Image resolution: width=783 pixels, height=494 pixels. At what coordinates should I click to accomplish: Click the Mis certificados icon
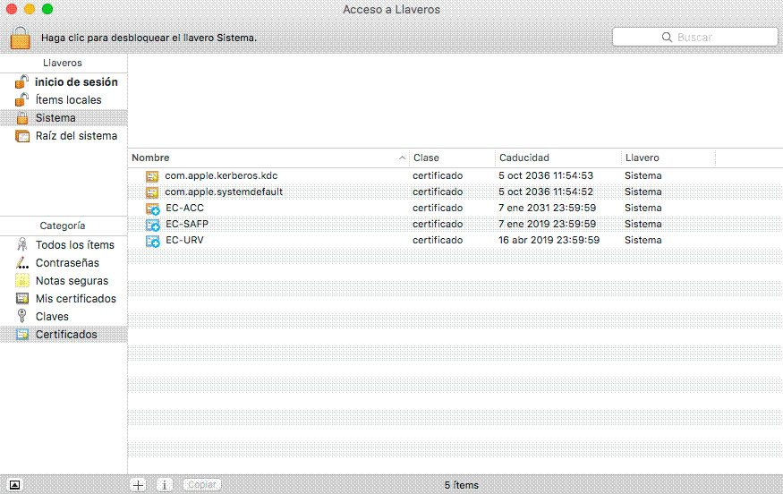22,298
